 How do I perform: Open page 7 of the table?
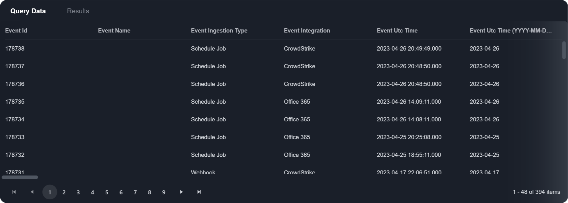click(x=135, y=192)
